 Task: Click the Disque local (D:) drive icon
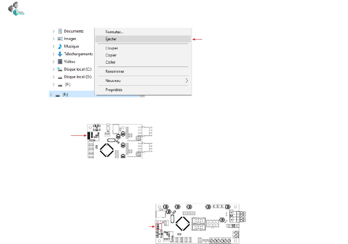point(60,77)
